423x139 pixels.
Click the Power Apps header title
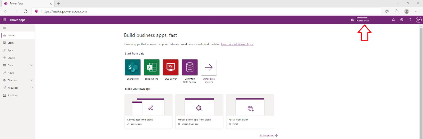click(17, 20)
